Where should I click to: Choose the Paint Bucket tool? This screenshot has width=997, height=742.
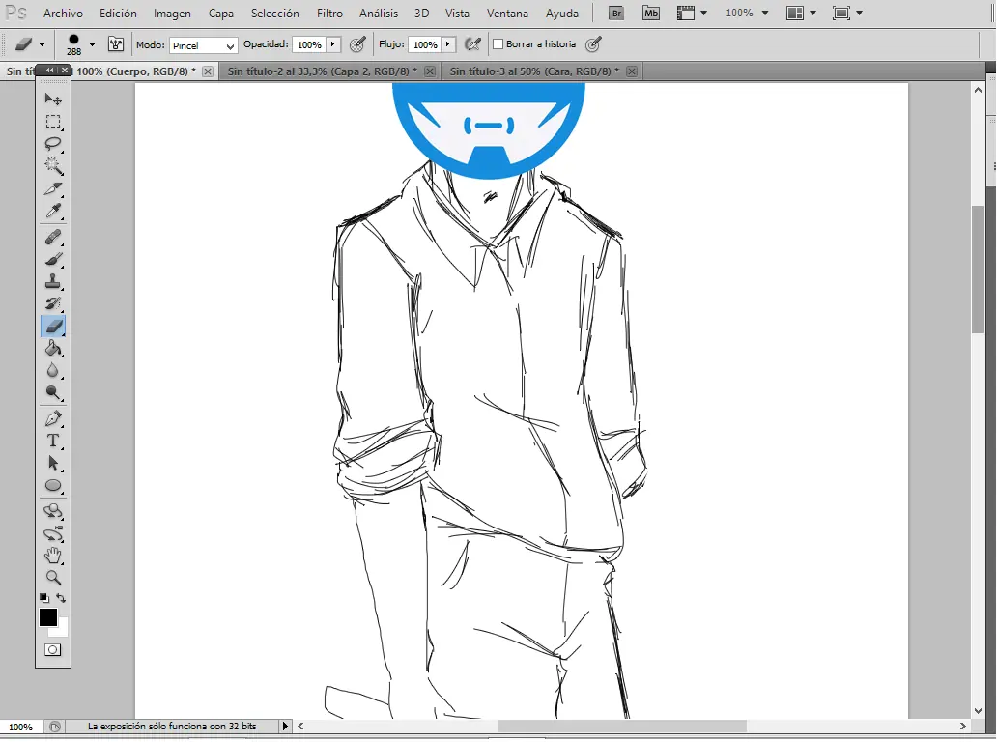pos(53,349)
